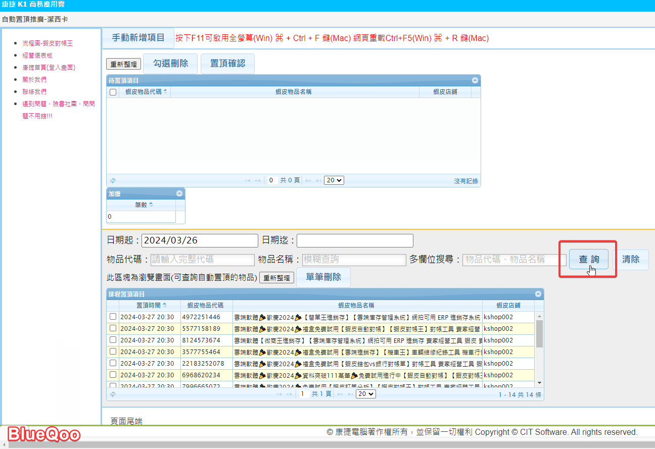
Task: Collapse the 待置頂項目 panel with its header icon
Action: (475, 80)
